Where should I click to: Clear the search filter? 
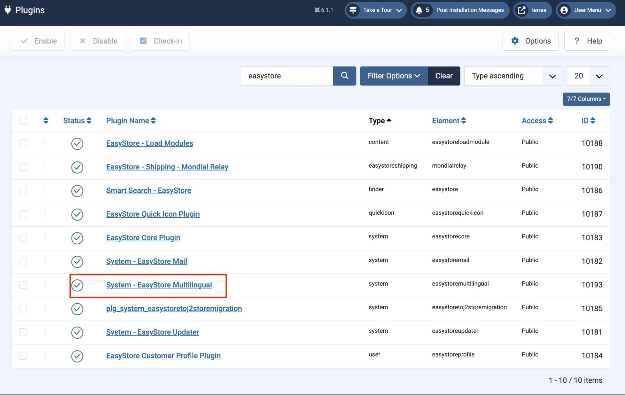click(x=444, y=76)
